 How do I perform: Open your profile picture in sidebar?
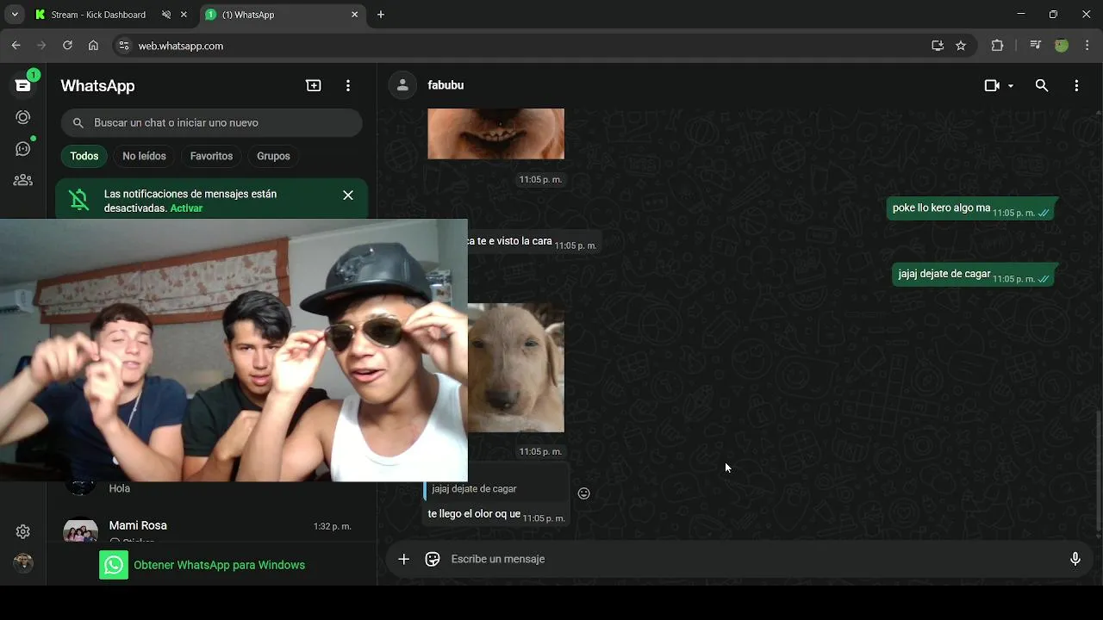point(23,562)
